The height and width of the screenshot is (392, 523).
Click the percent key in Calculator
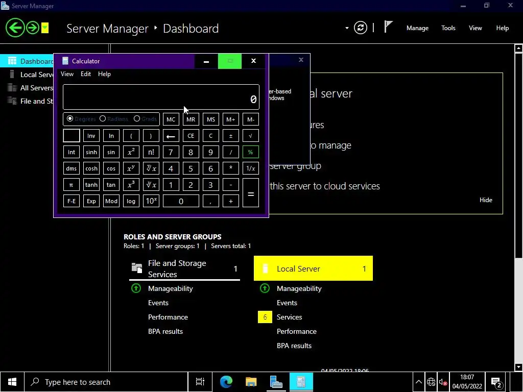click(x=250, y=152)
